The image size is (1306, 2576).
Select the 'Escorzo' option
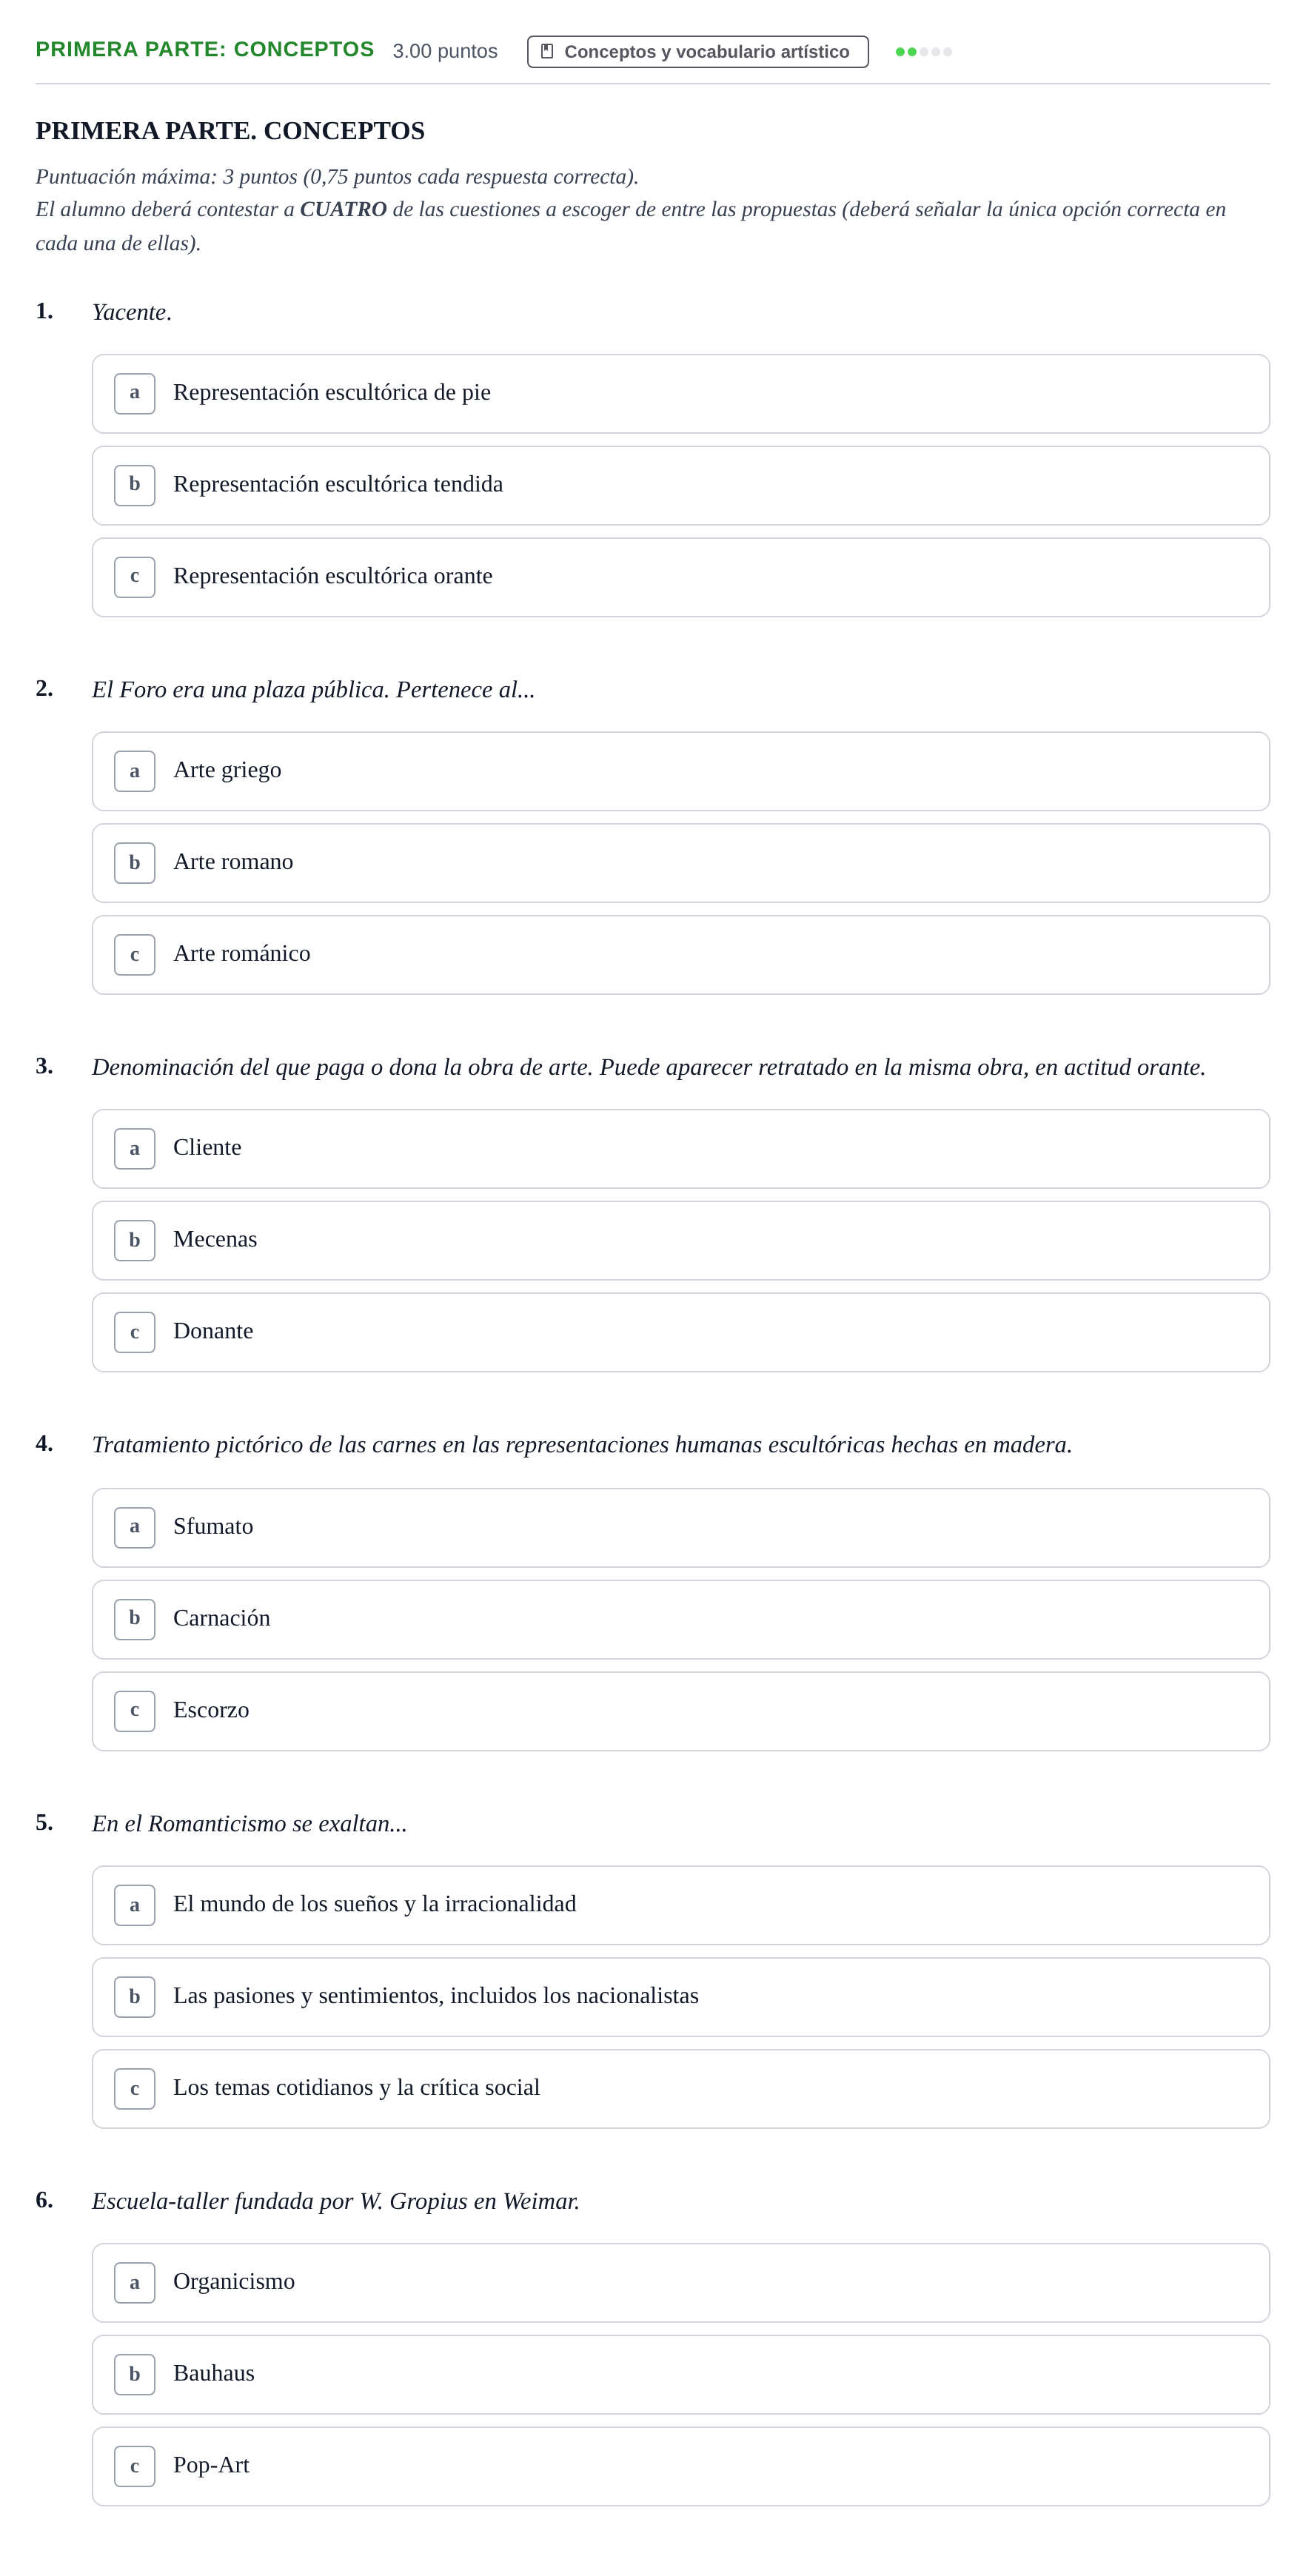click(681, 1711)
